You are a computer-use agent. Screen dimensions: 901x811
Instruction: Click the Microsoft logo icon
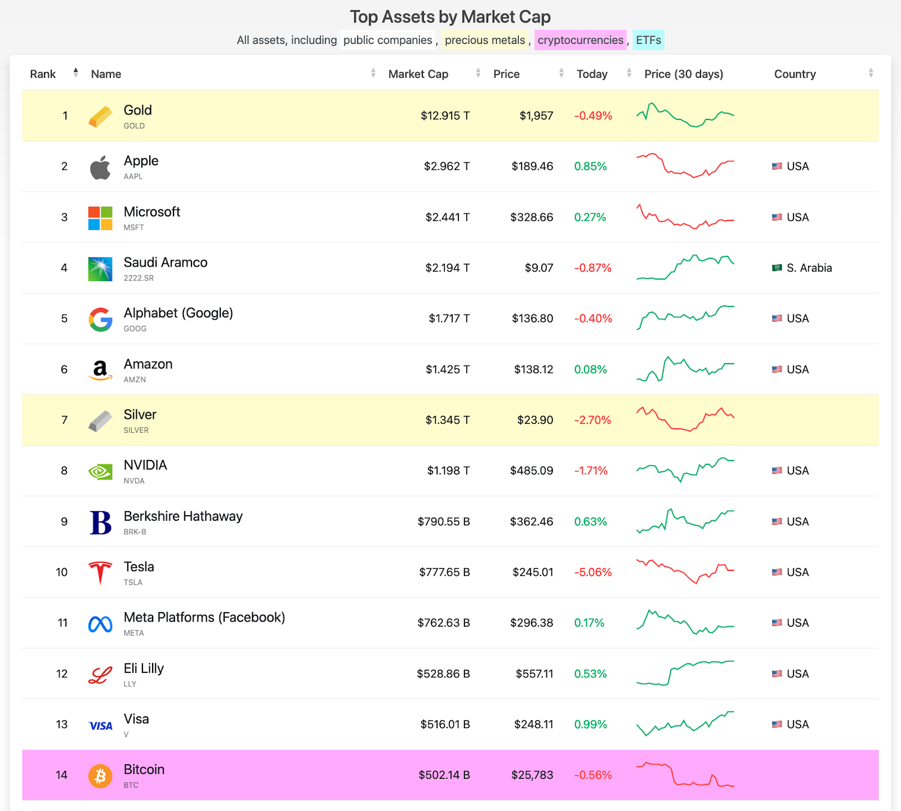(100, 218)
